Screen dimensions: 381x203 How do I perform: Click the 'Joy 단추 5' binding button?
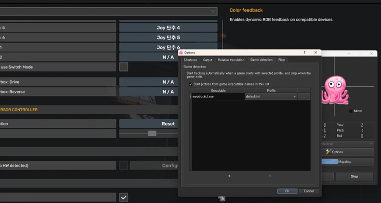tap(168, 38)
